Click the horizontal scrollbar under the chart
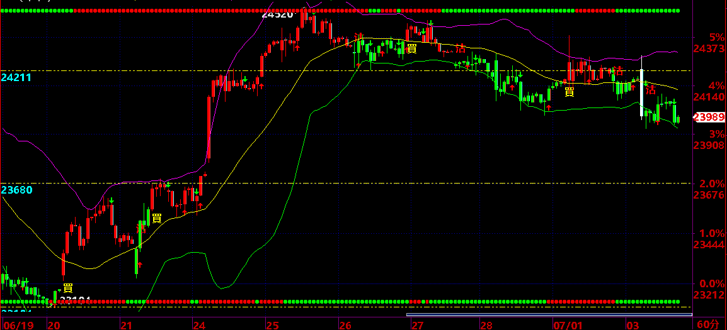 point(549,315)
